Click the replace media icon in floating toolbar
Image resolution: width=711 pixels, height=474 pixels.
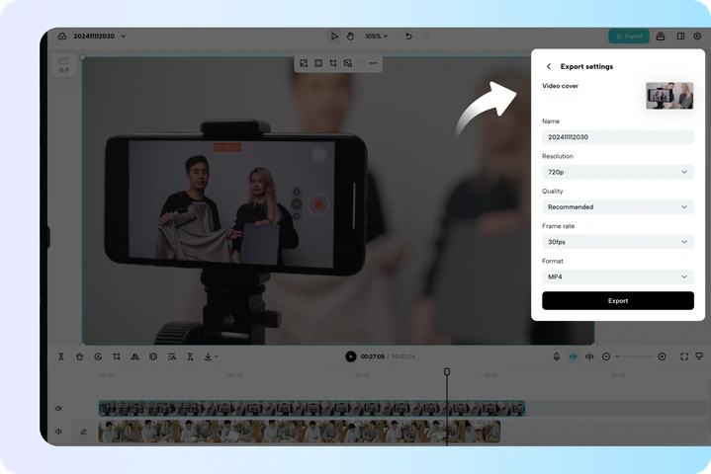coord(348,63)
